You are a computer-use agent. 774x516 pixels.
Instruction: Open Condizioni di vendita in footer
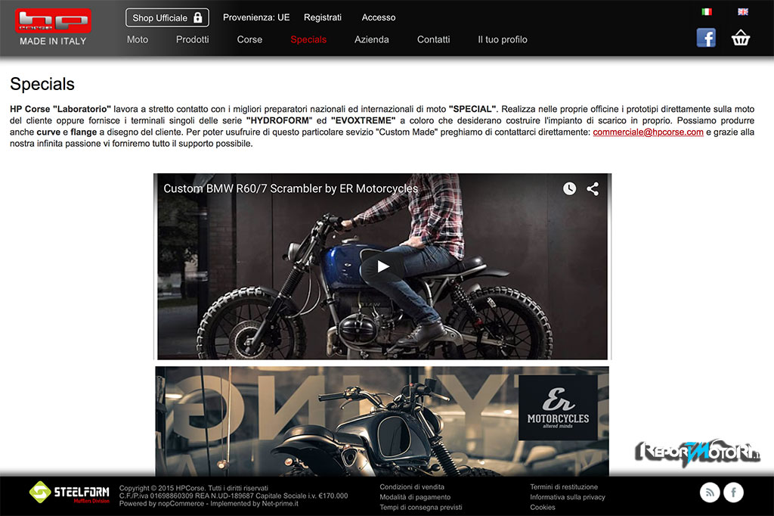coord(412,487)
